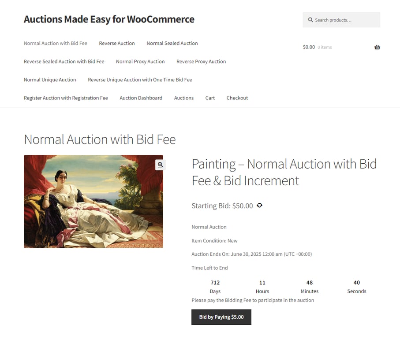Open the Reverse Proxy Auction page
This screenshot has height=338, width=400.
(x=201, y=62)
